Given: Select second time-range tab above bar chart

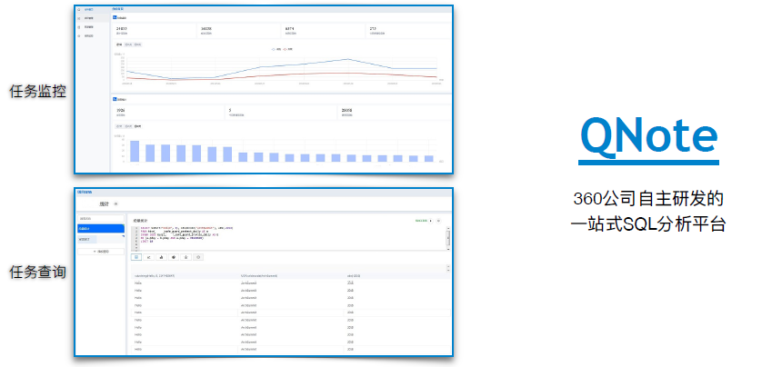Looking at the screenshot, I should click(x=128, y=126).
